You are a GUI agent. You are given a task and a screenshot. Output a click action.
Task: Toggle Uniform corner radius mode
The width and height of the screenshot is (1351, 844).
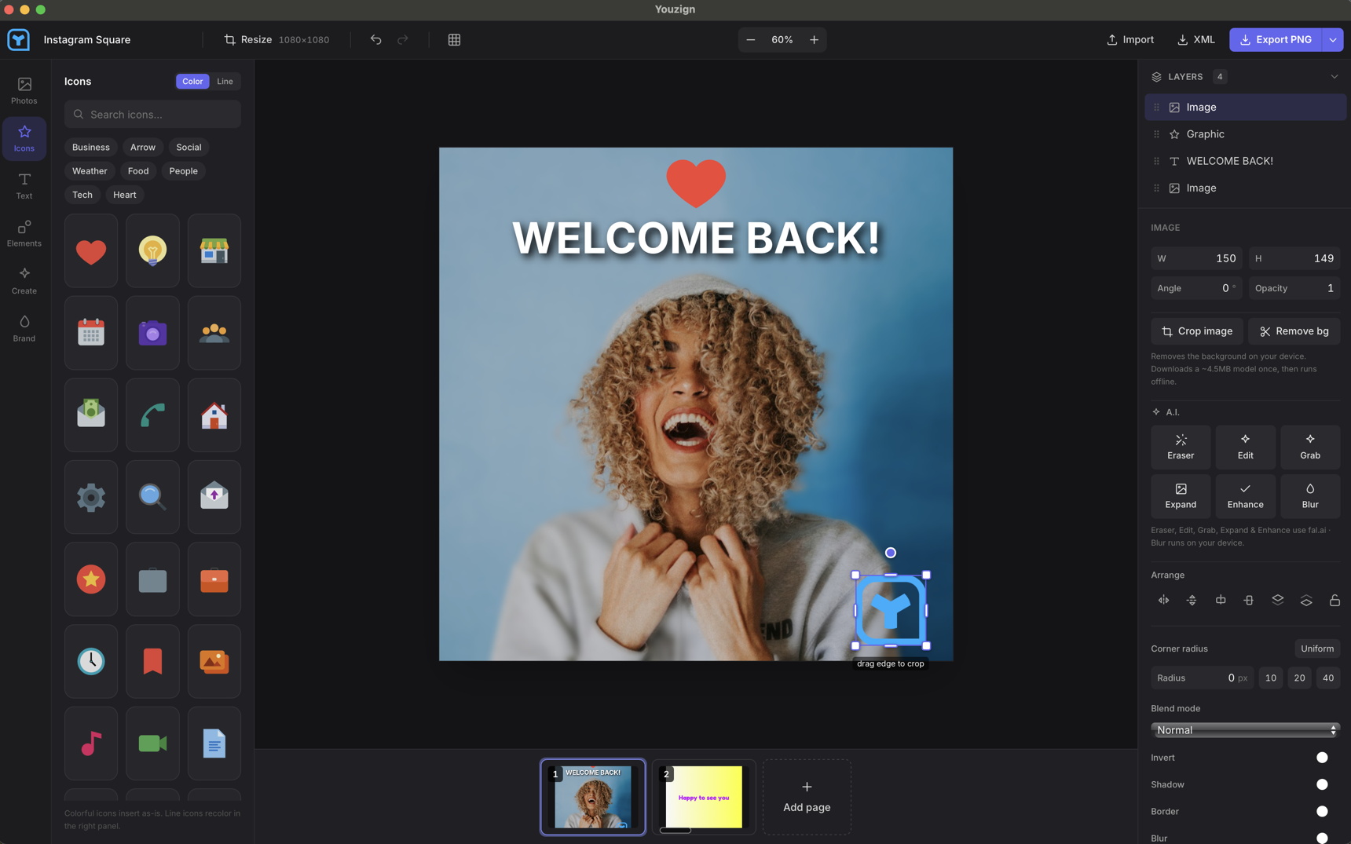click(x=1317, y=649)
